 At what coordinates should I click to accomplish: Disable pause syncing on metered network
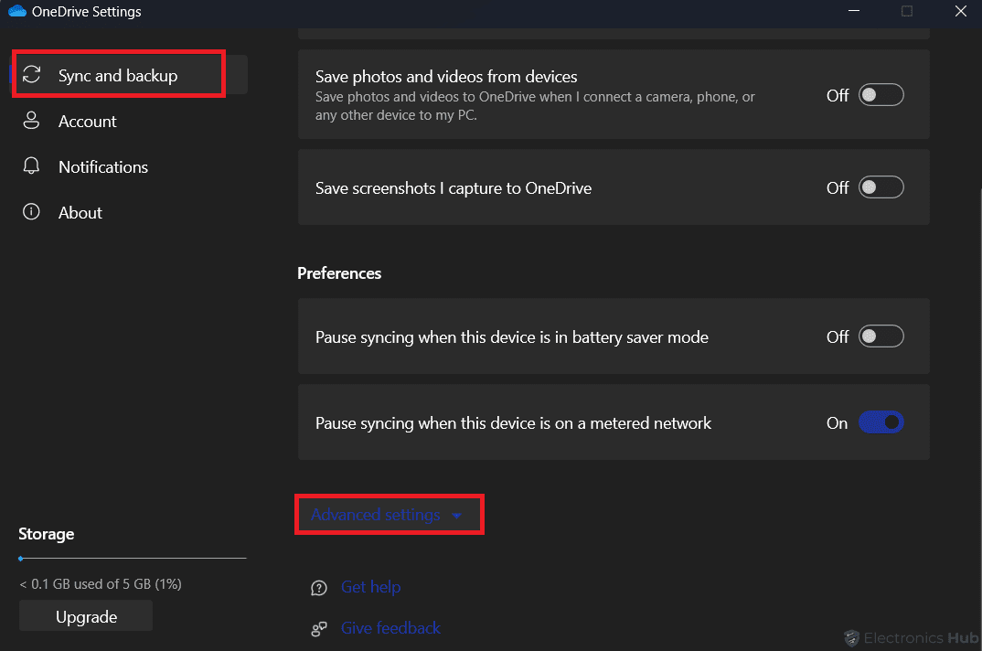pos(881,422)
